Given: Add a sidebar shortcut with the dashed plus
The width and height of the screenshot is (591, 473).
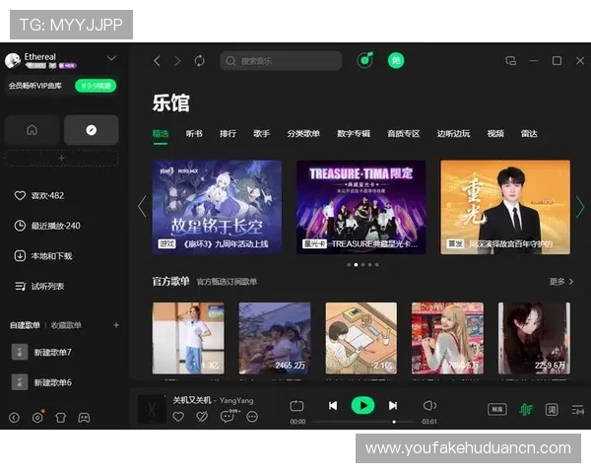Looking at the screenshot, I should pyautogui.click(x=61, y=158).
